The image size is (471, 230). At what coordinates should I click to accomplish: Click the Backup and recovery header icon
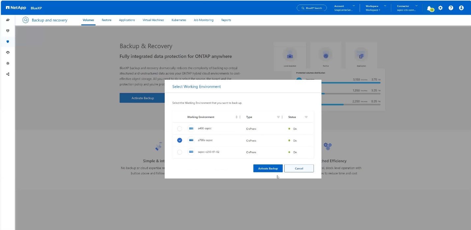pos(25,20)
